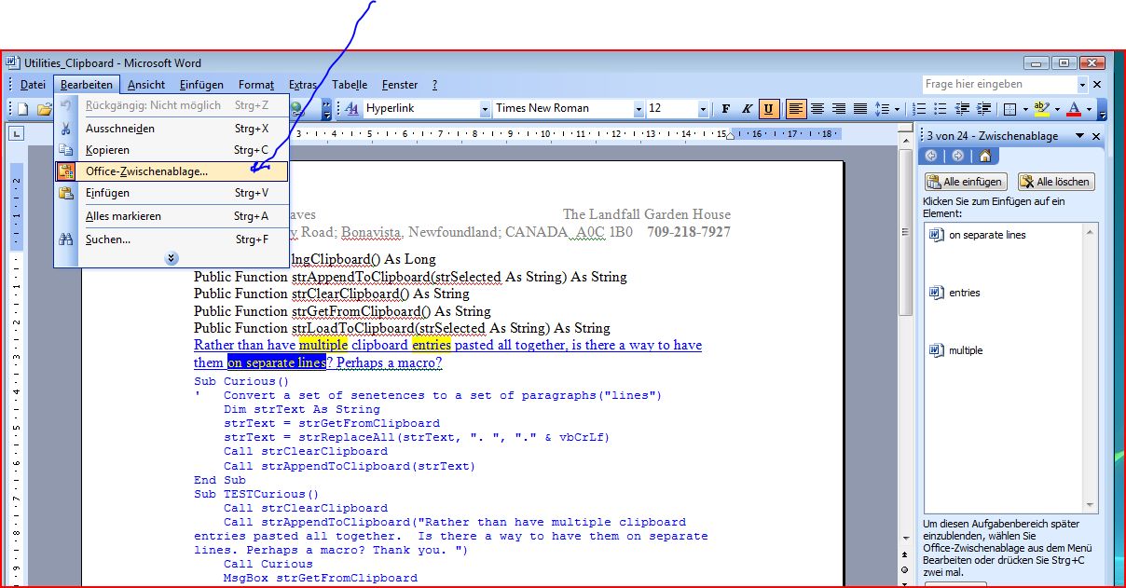Open the Zwischenablage task pane dropdown menu
This screenshot has width=1126, height=588.
click(1079, 136)
